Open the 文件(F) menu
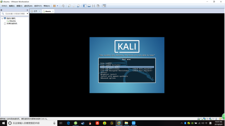This screenshot has width=225, height=126. [4, 6]
